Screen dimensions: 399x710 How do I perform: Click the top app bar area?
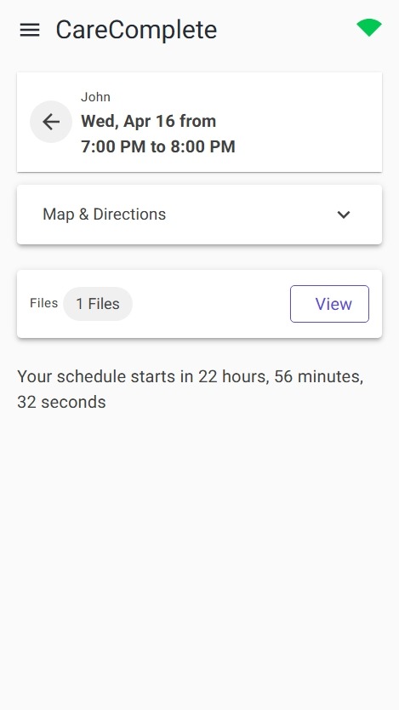pos(199,30)
